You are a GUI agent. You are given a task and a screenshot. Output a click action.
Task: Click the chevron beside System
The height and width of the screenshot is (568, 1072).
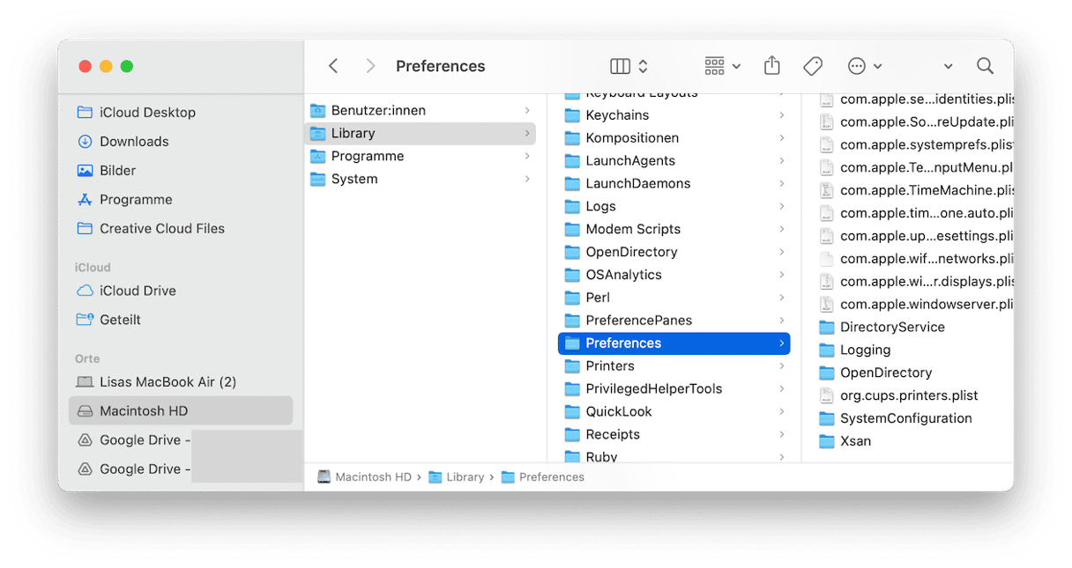coord(527,179)
